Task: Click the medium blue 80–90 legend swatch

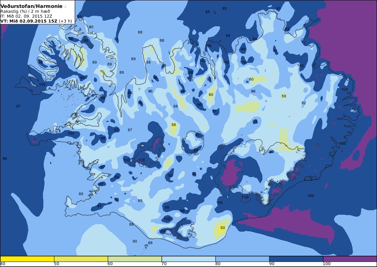Action: (242, 259)
